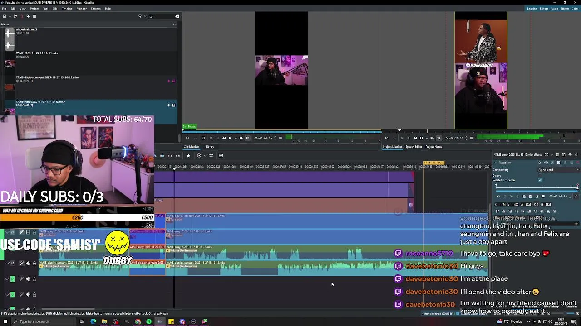Play the clip monitor
This screenshot has height=326, width=581.
(x=230, y=138)
